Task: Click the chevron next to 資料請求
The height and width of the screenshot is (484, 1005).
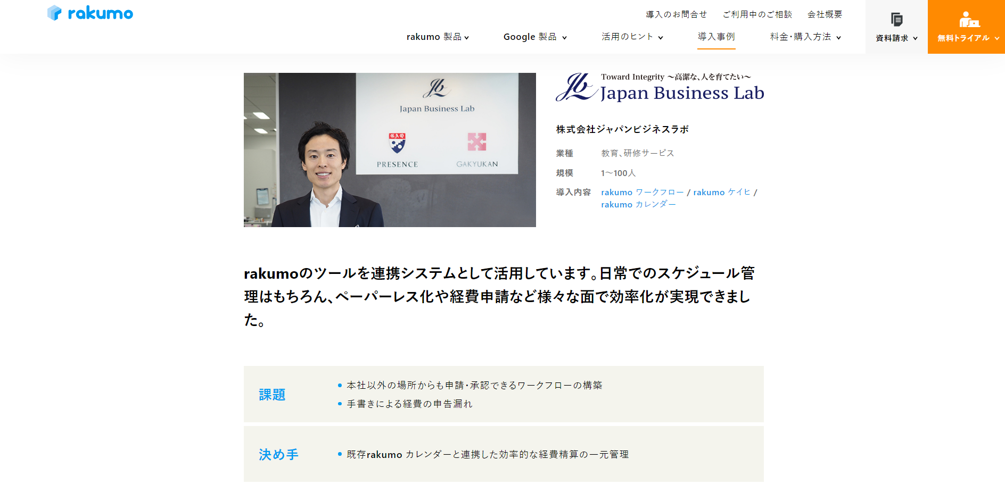Action: coord(915,38)
